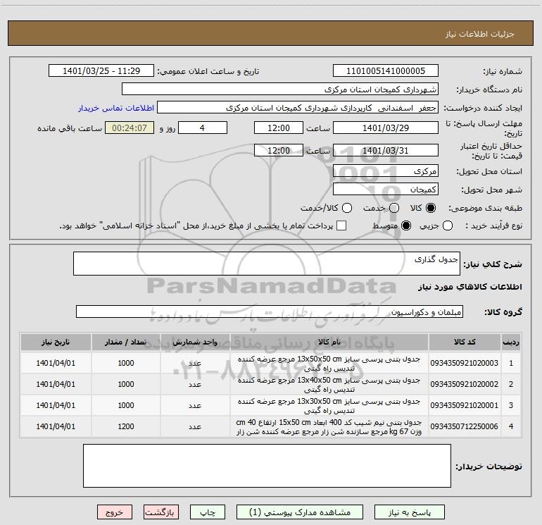Choose جزیی purchase process type
542x525 pixels.
pyautogui.click(x=447, y=226)
